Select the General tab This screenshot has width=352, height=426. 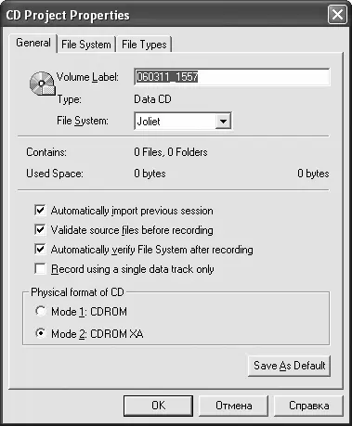(x=33, y=43)
